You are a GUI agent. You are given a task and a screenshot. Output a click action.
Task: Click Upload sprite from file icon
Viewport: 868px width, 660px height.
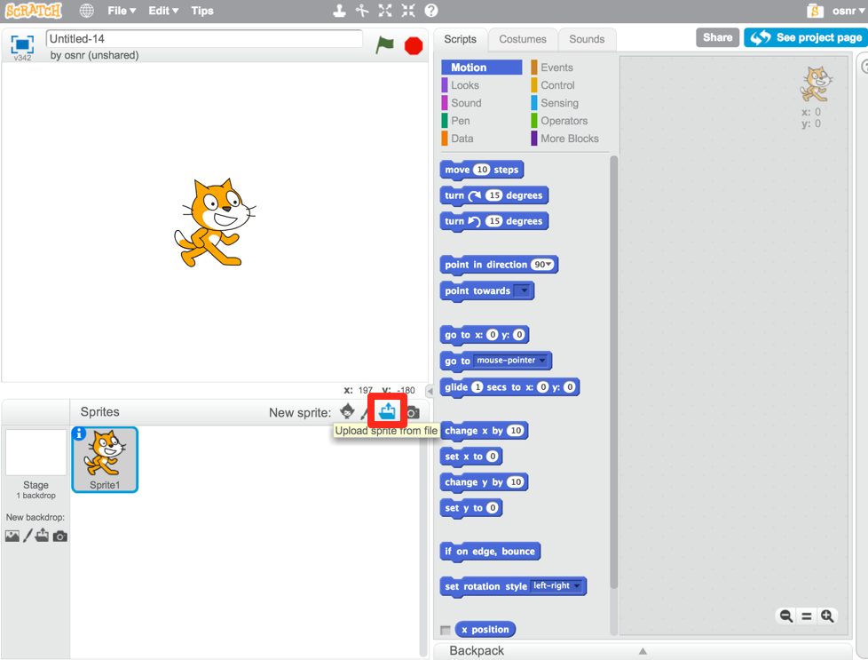point(388,411)
